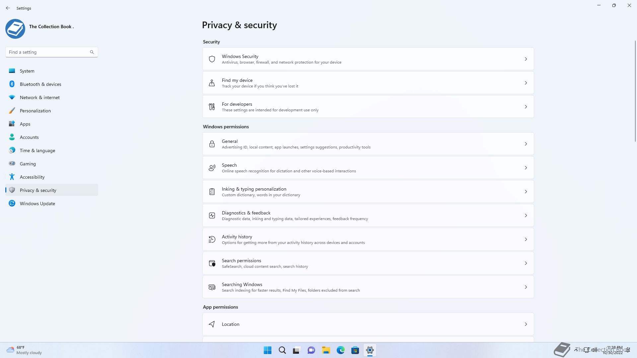Click The Collection Book account name

(51, 27)
